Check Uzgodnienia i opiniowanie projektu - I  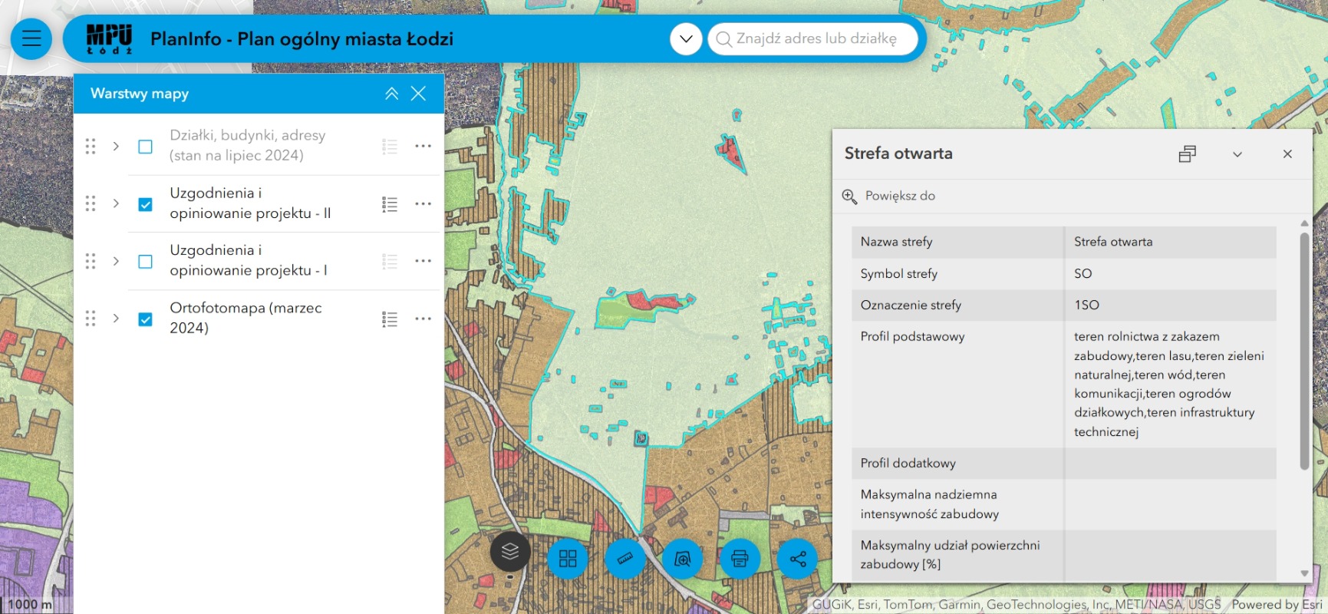click(x=145, y=261)
